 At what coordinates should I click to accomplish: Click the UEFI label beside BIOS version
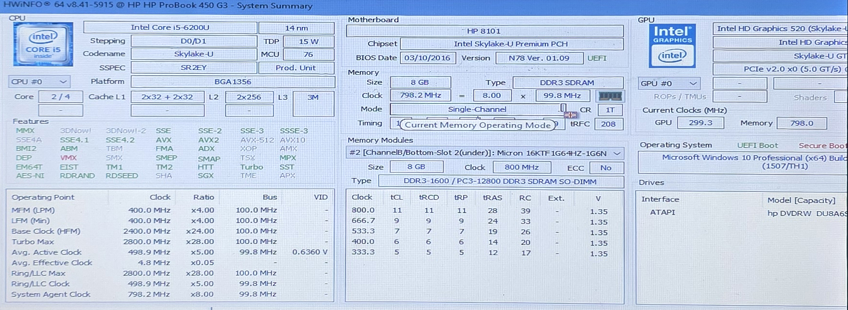click(x=597, y=58)
